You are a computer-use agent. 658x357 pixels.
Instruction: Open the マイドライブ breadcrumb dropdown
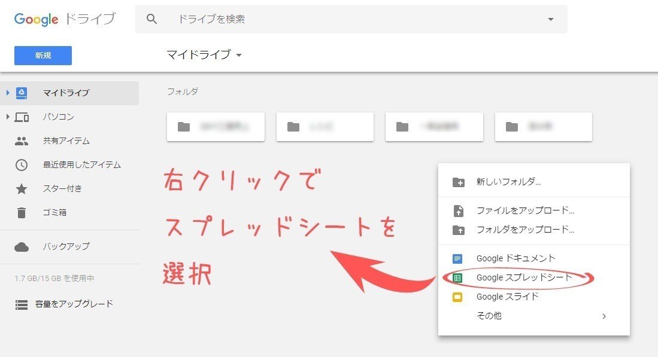(204, 54)
